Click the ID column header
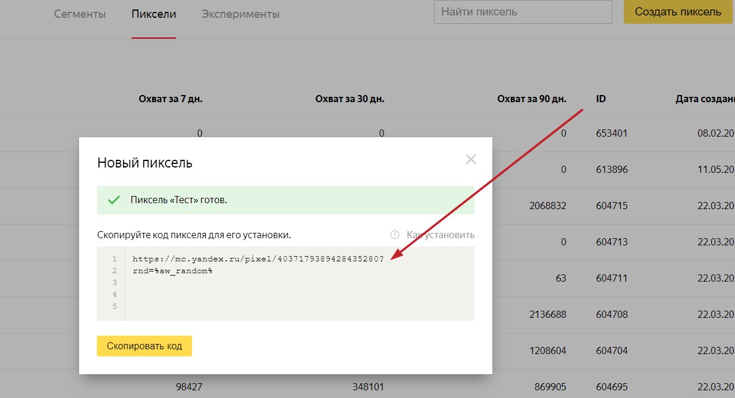The height and width of the screenshot is (398, 735). (601, 99)
